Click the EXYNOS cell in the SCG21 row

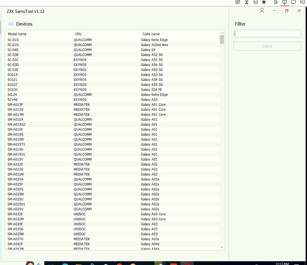tap(80, 80)
